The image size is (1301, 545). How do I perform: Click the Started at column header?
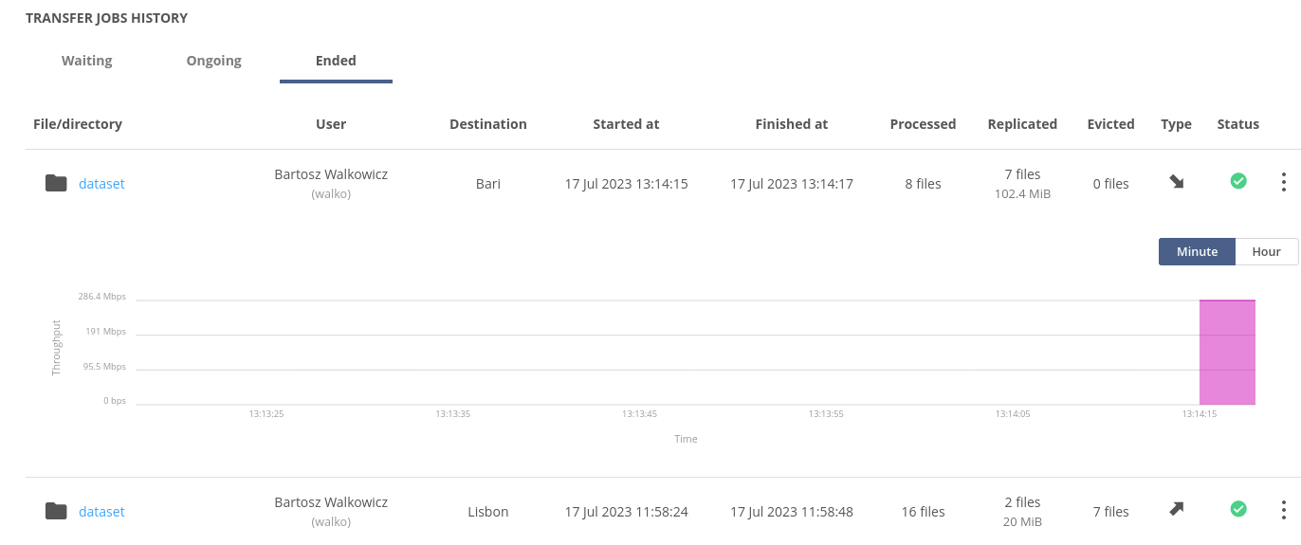(626, 124)
